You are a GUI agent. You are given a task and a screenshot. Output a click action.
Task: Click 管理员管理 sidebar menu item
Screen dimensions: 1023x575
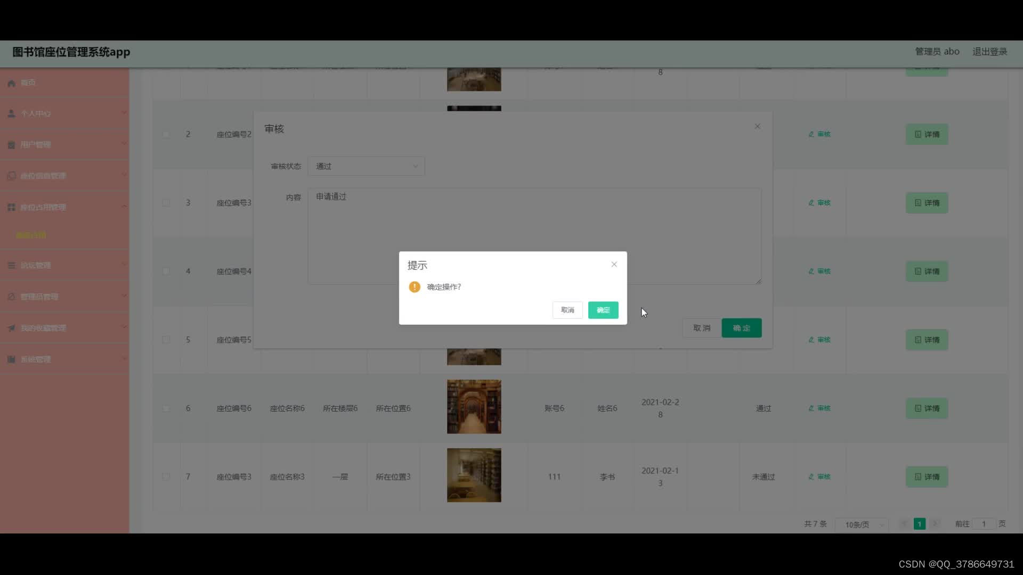pyautogui.click(x=39, y=296)
